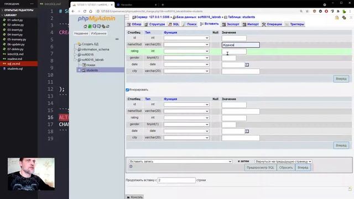Open the Операции tab
Screen dimensions: 354x199
click(x=272, y=24)
